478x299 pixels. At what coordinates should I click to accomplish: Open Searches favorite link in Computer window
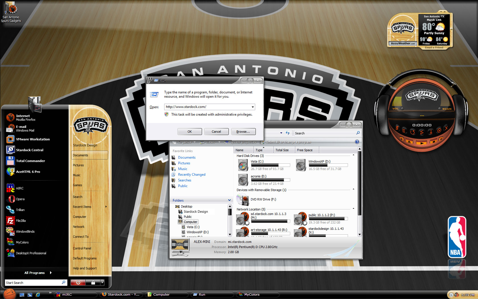click(184, 180)
